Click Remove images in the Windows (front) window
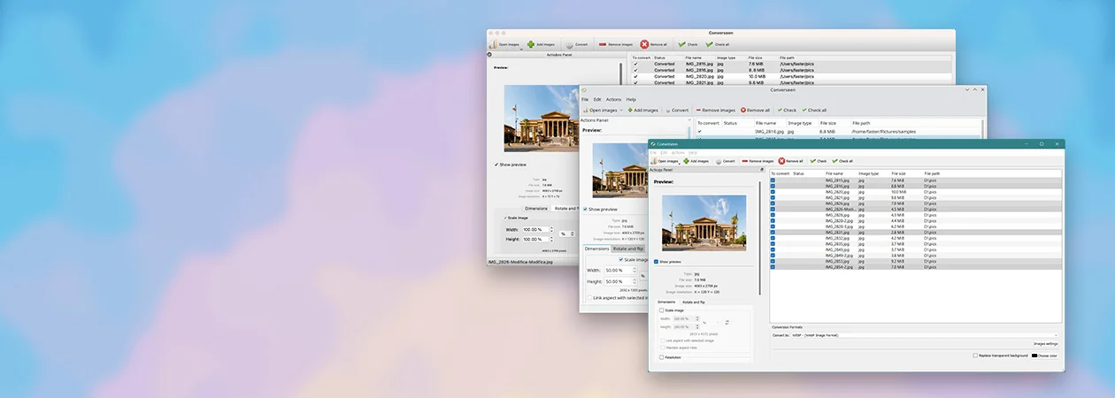This screenshot has width=1115, height=398. click(757, 161)
